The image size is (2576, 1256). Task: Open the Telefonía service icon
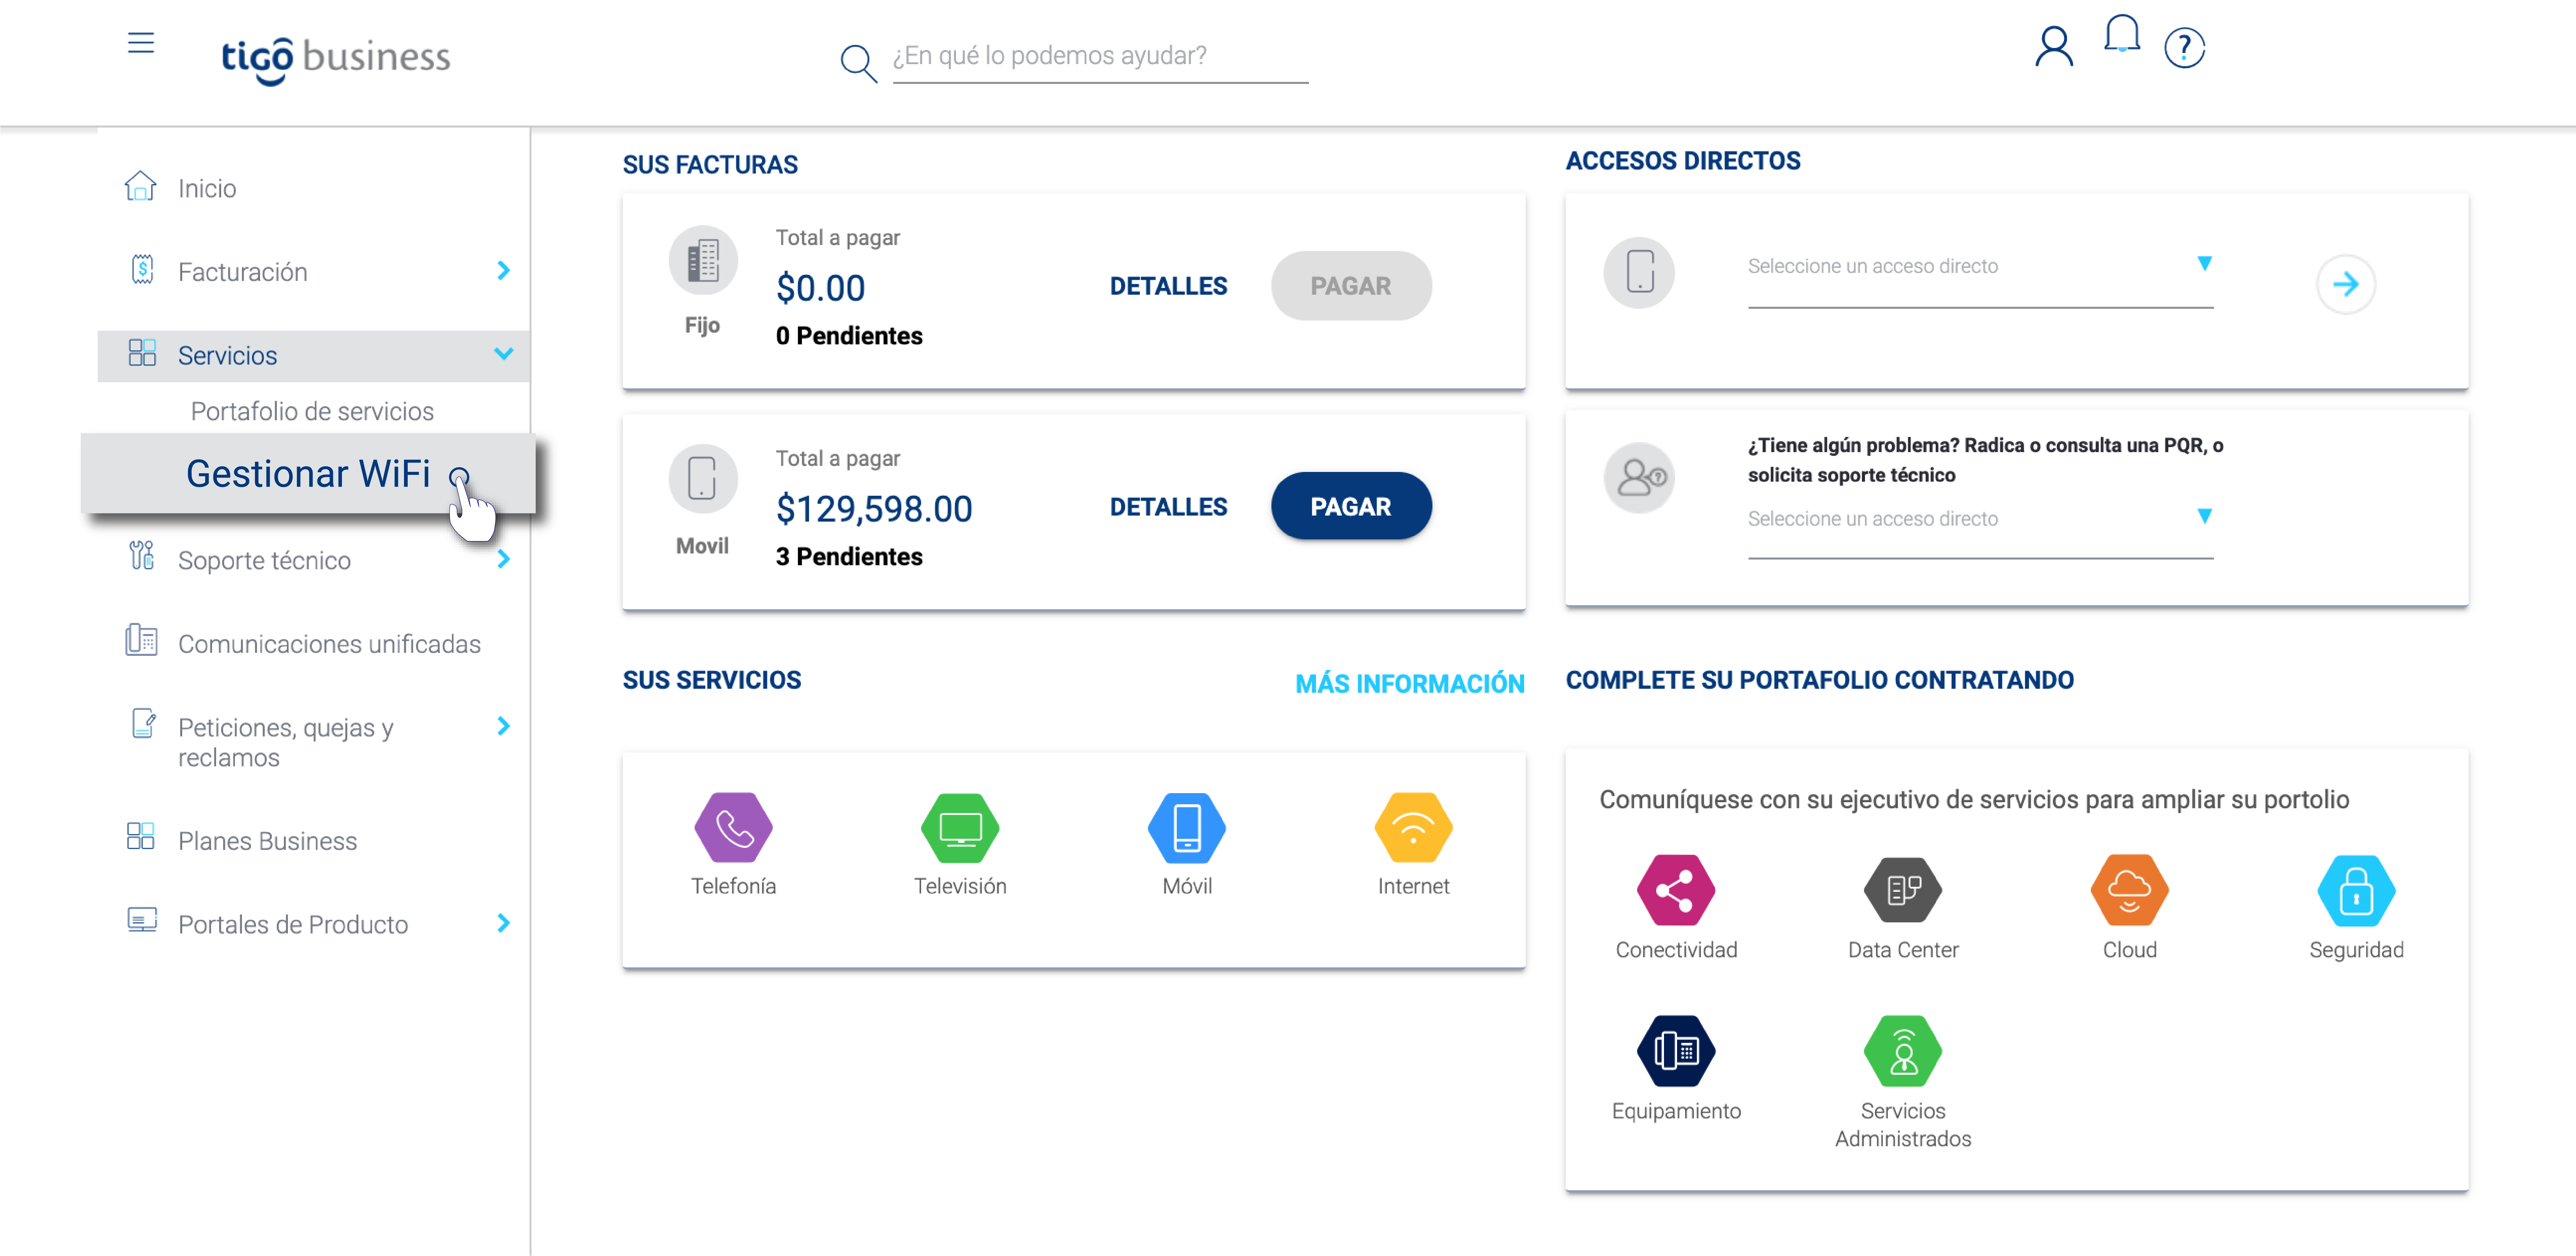pyautogui.click(x=733, y=828)
